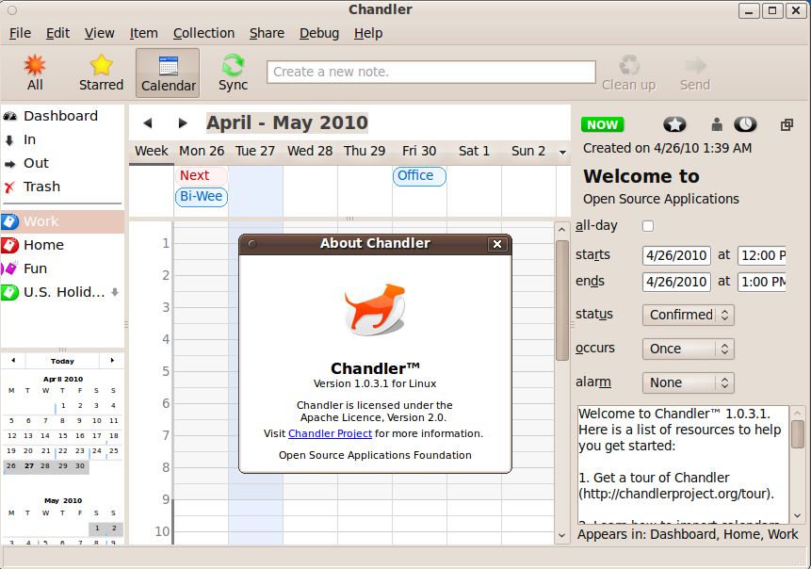
Task: Open the Collection menu
Action: coord(203,33)
